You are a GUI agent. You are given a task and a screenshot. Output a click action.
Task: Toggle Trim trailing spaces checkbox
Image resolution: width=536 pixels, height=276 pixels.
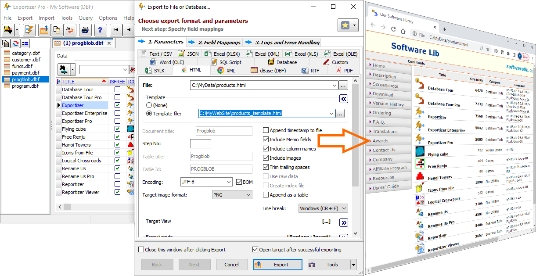click(266, 167)
